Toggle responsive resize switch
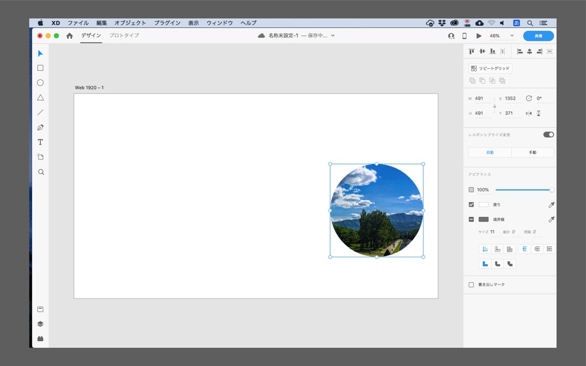Screen dimensions: 586x366 [548, 134]
